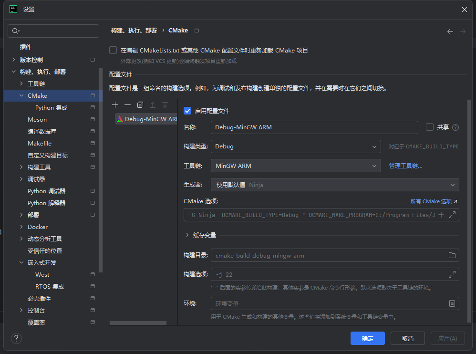Select 受信任的位置 in settings tree
Viewport: 476px width, 354px height.
(x=45, y=251)
